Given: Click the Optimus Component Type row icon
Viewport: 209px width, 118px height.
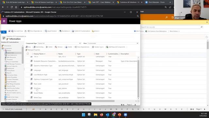Looking at the screenshot, I should point(31,79).
